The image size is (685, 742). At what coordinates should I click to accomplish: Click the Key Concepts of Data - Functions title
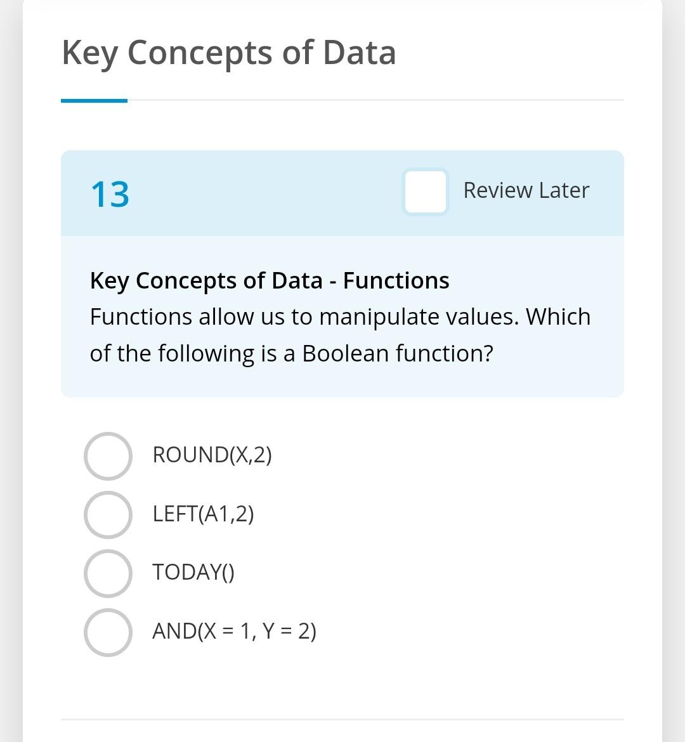(269, 280)
